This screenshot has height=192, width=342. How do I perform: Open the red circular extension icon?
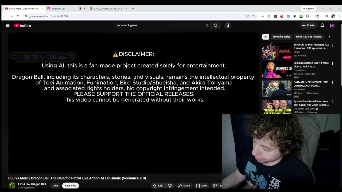282,16
